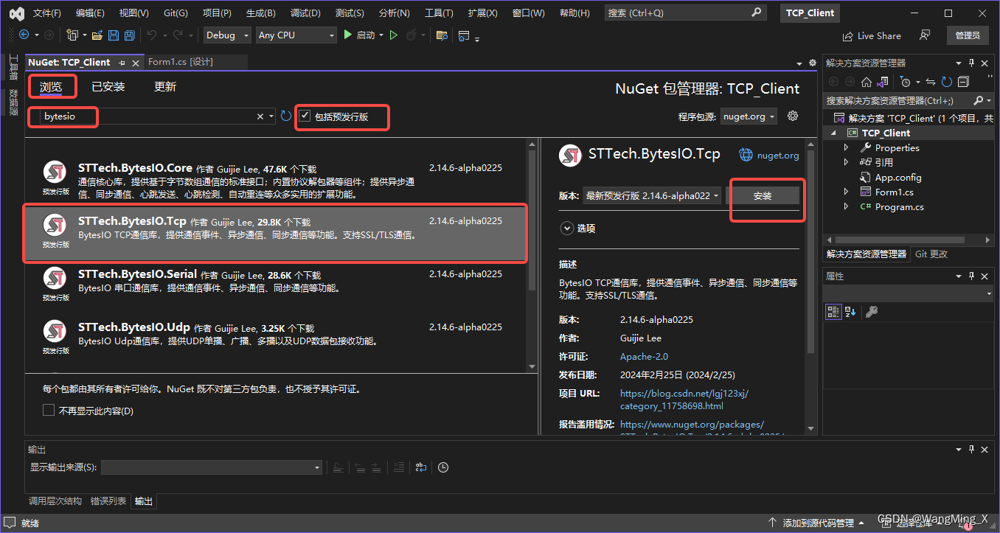Click the NuGet search refresh icon
This screenshot has width=1000, height=533.
point(286,116)
